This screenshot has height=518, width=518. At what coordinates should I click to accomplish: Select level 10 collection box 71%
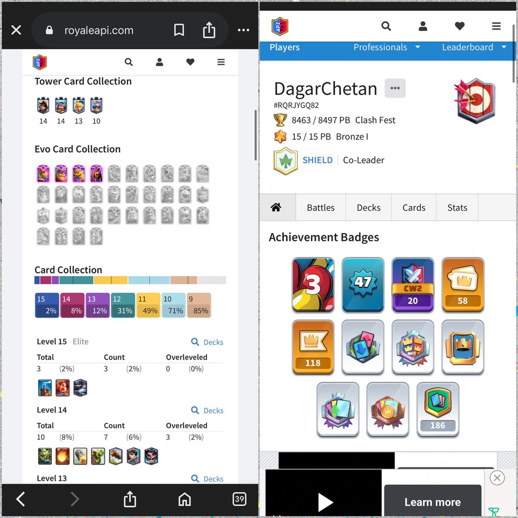[x=174, y=305]
